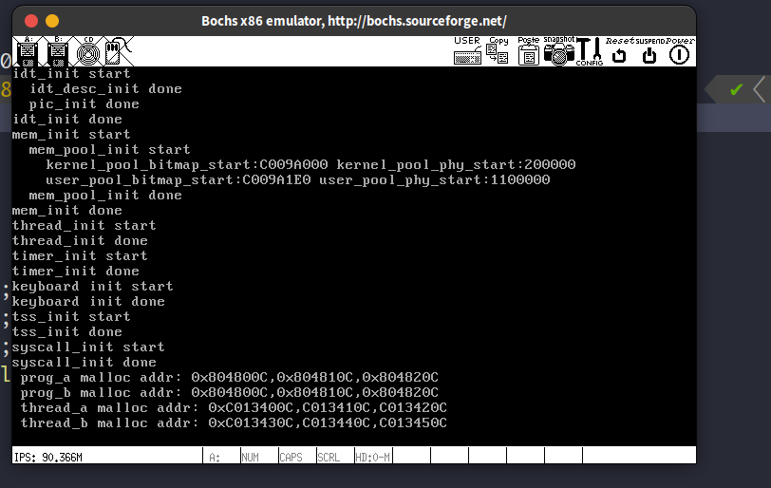Click the 'timer_init done' line

coord(76,272)
